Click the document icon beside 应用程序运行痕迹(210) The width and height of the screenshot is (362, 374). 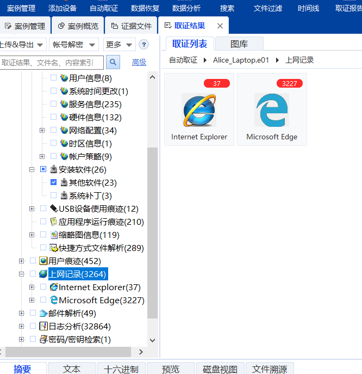(x=54, y=222)
